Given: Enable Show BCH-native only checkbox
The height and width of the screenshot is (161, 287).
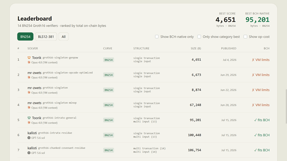Looking at the screenshot, I should tap(157, 37).
